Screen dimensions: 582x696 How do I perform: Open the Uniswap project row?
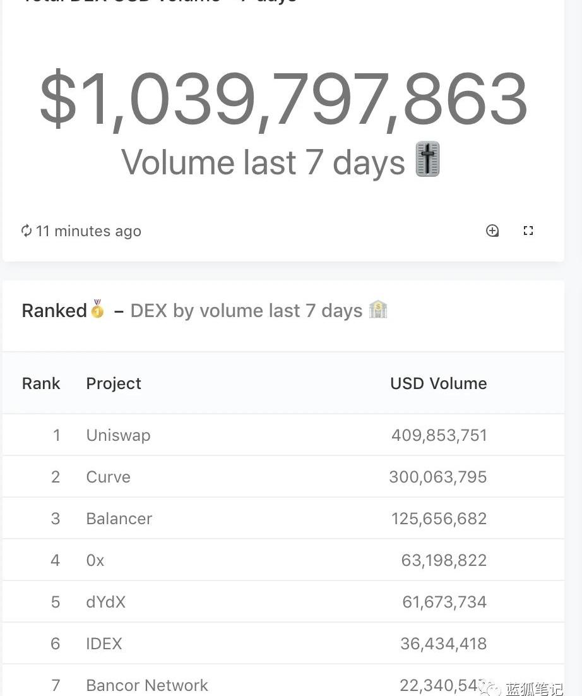click(118, 435)
